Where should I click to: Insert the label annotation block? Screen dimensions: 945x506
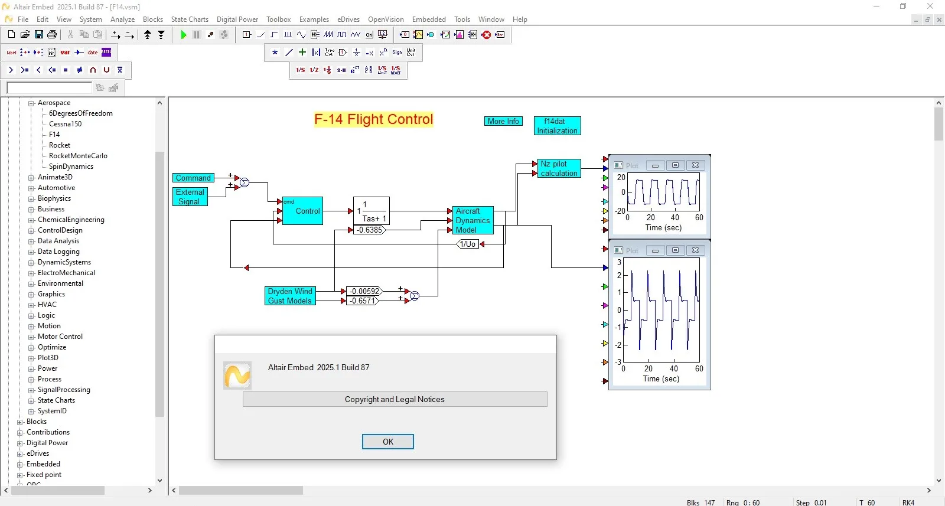(11, 53)
